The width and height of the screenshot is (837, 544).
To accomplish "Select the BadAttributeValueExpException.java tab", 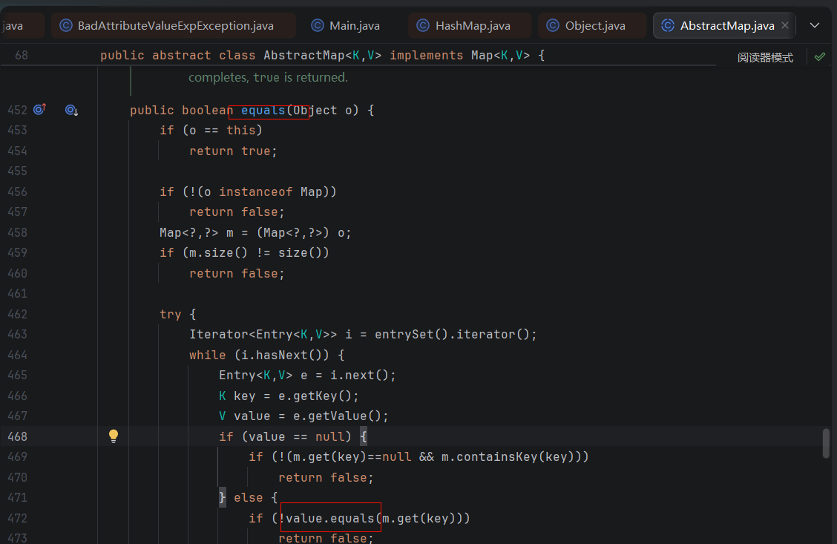I will click(175, 26).
